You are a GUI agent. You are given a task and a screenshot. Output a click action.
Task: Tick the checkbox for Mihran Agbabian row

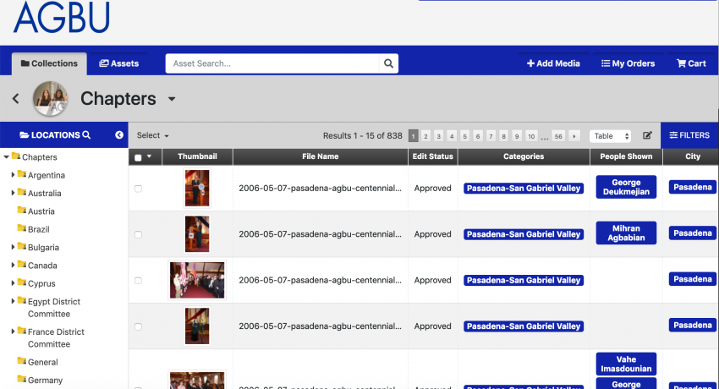[x=138, y=234]
